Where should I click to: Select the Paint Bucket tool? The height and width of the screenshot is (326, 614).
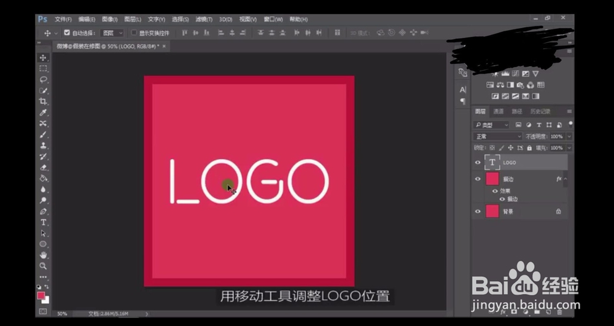point(43,179)
